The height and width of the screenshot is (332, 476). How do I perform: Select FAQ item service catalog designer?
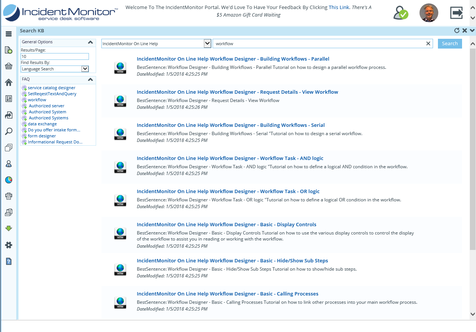click(52, 88)
